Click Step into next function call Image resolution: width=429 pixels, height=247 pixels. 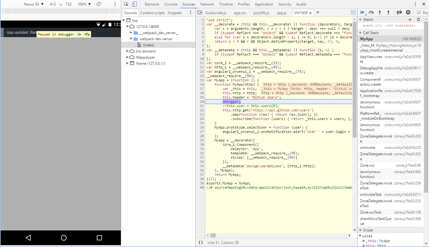(x=380, y=13)
